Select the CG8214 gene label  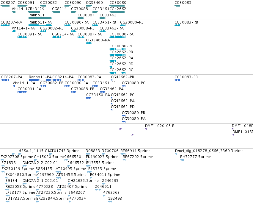(59, 9)
